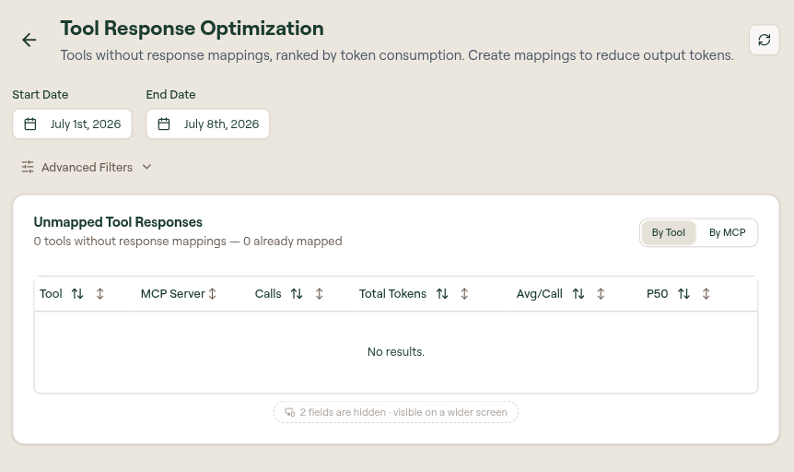Switch to the By Tool view
This screenshot has height=472, width=794.
tap(669, 232)
